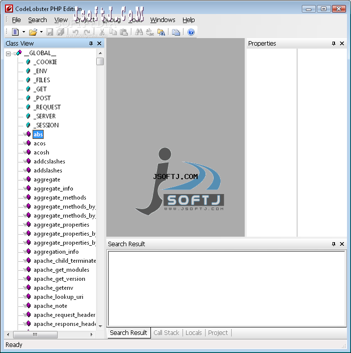Switch to the Locals tab
Screen dimensions: 351x353
click(x=194, y=333)
